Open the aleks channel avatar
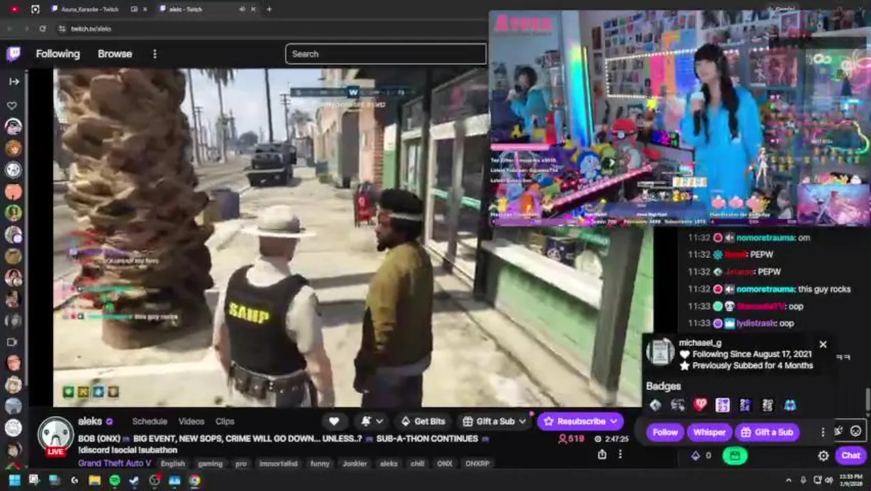 (x=55, y=435)
